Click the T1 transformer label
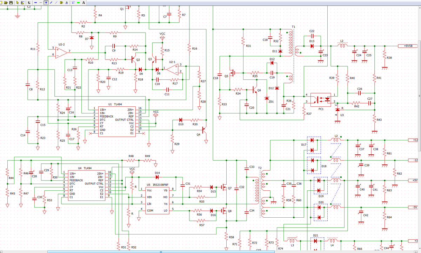Screen dimensions: 421x253 click(x=293, y=27)
